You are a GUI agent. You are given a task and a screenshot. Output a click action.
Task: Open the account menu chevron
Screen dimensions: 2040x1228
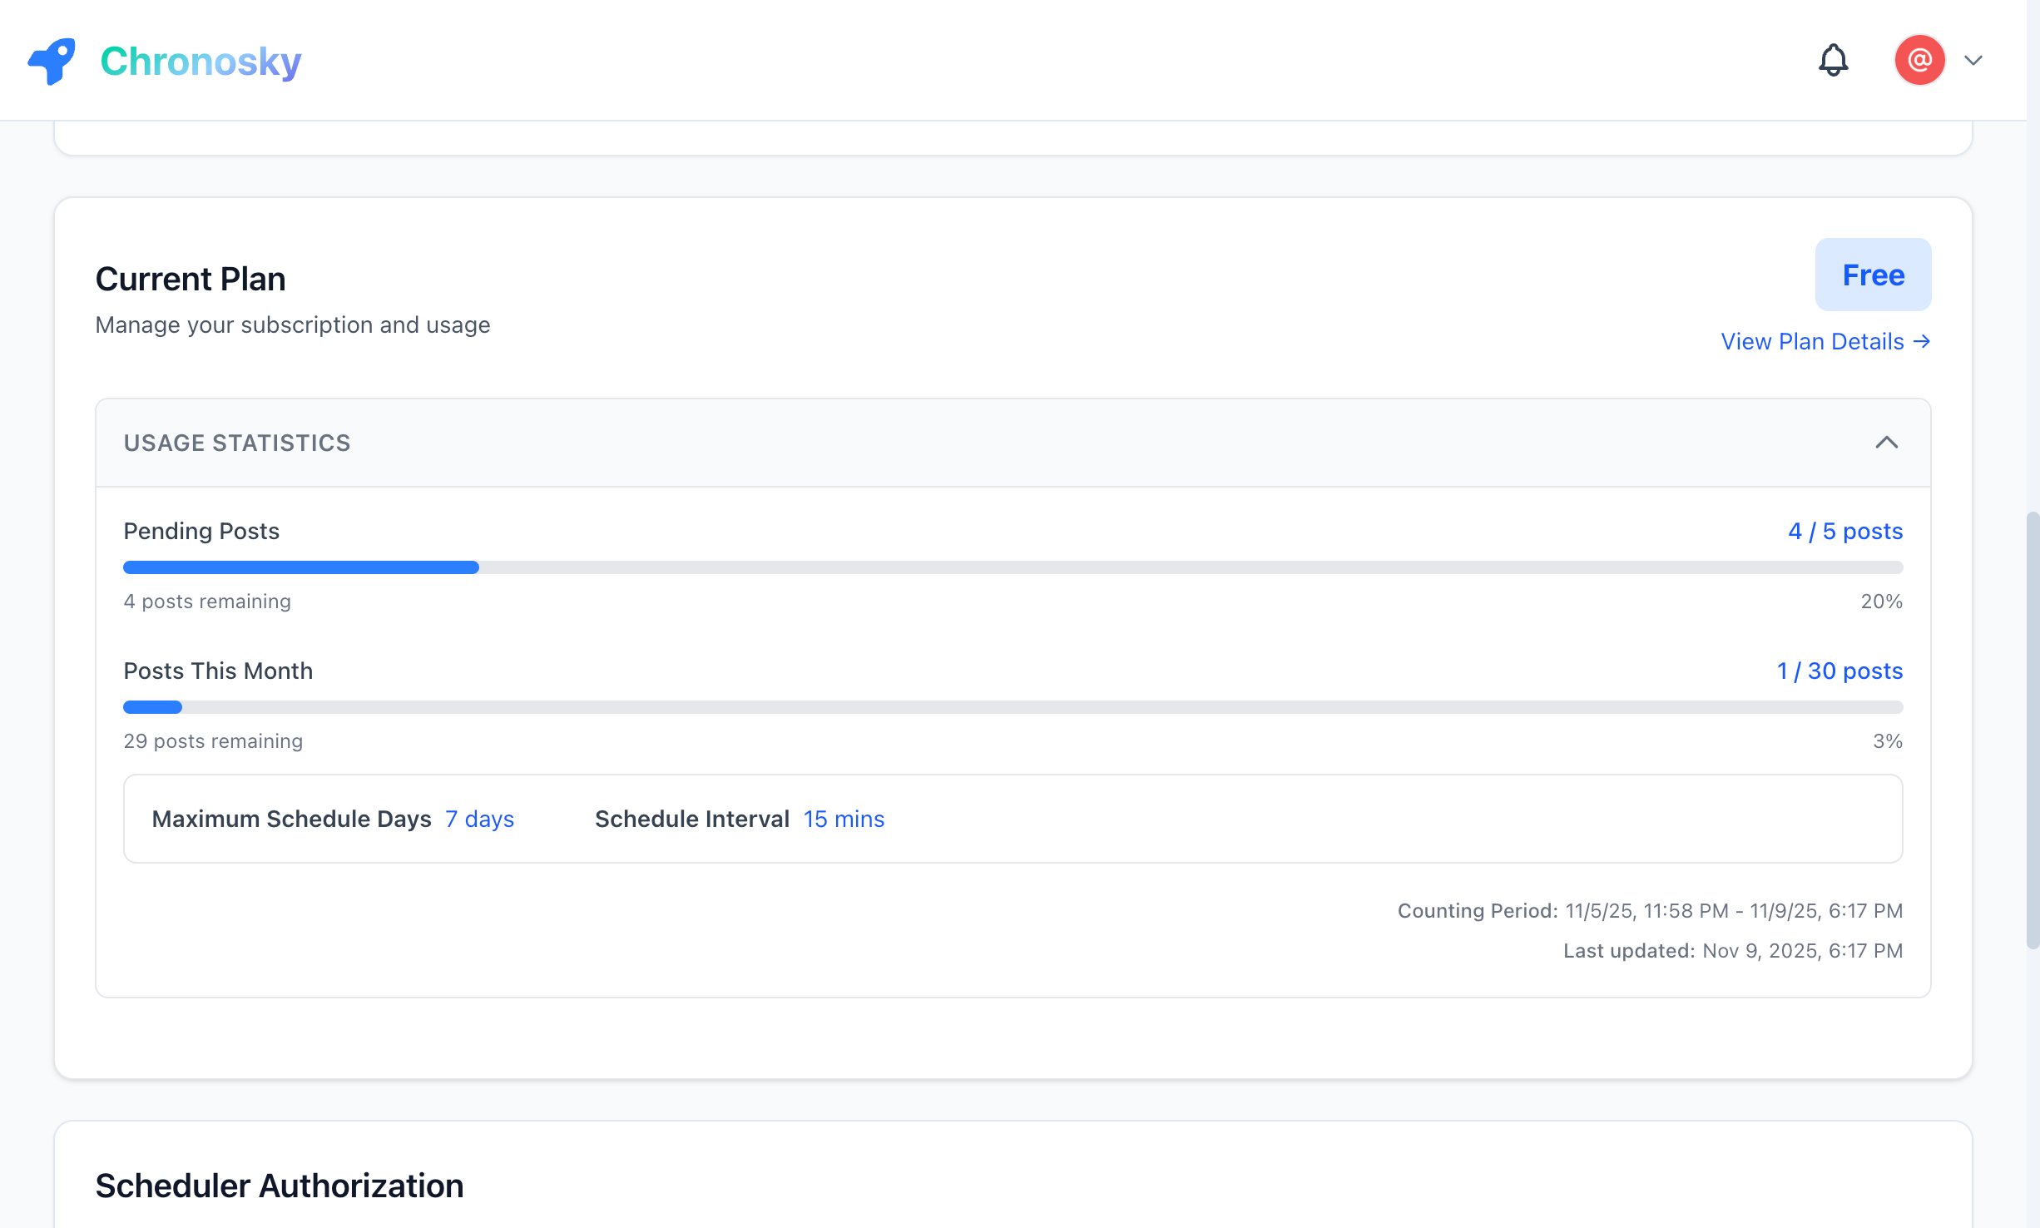(1973, 60)
